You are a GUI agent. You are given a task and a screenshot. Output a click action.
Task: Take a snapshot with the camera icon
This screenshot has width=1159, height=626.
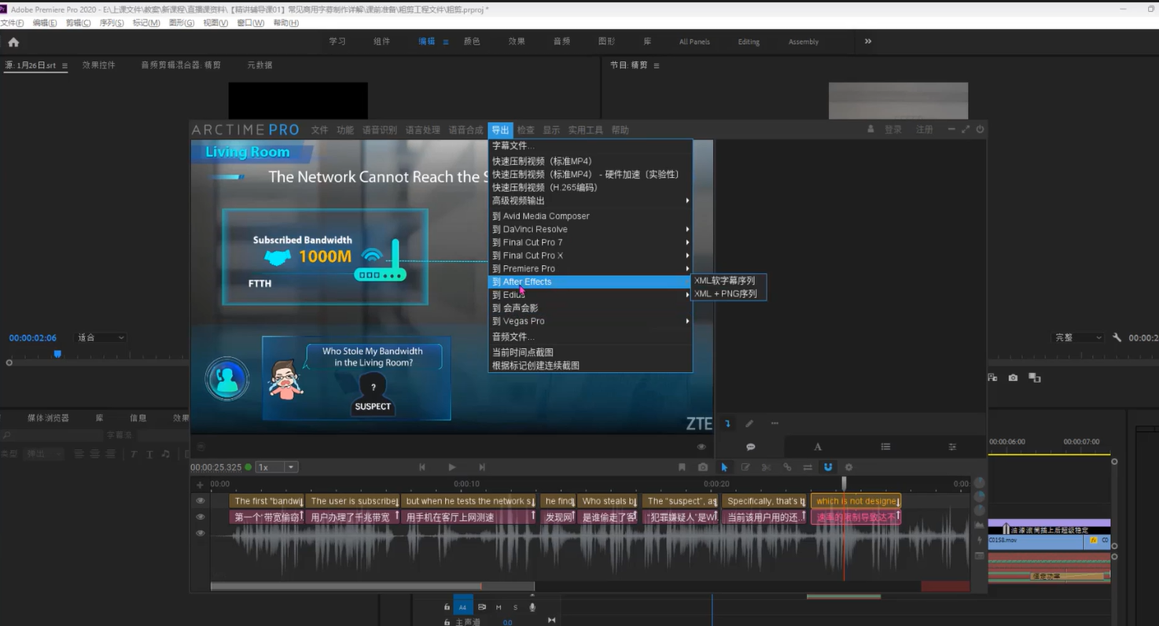click(x=703, y=467)
